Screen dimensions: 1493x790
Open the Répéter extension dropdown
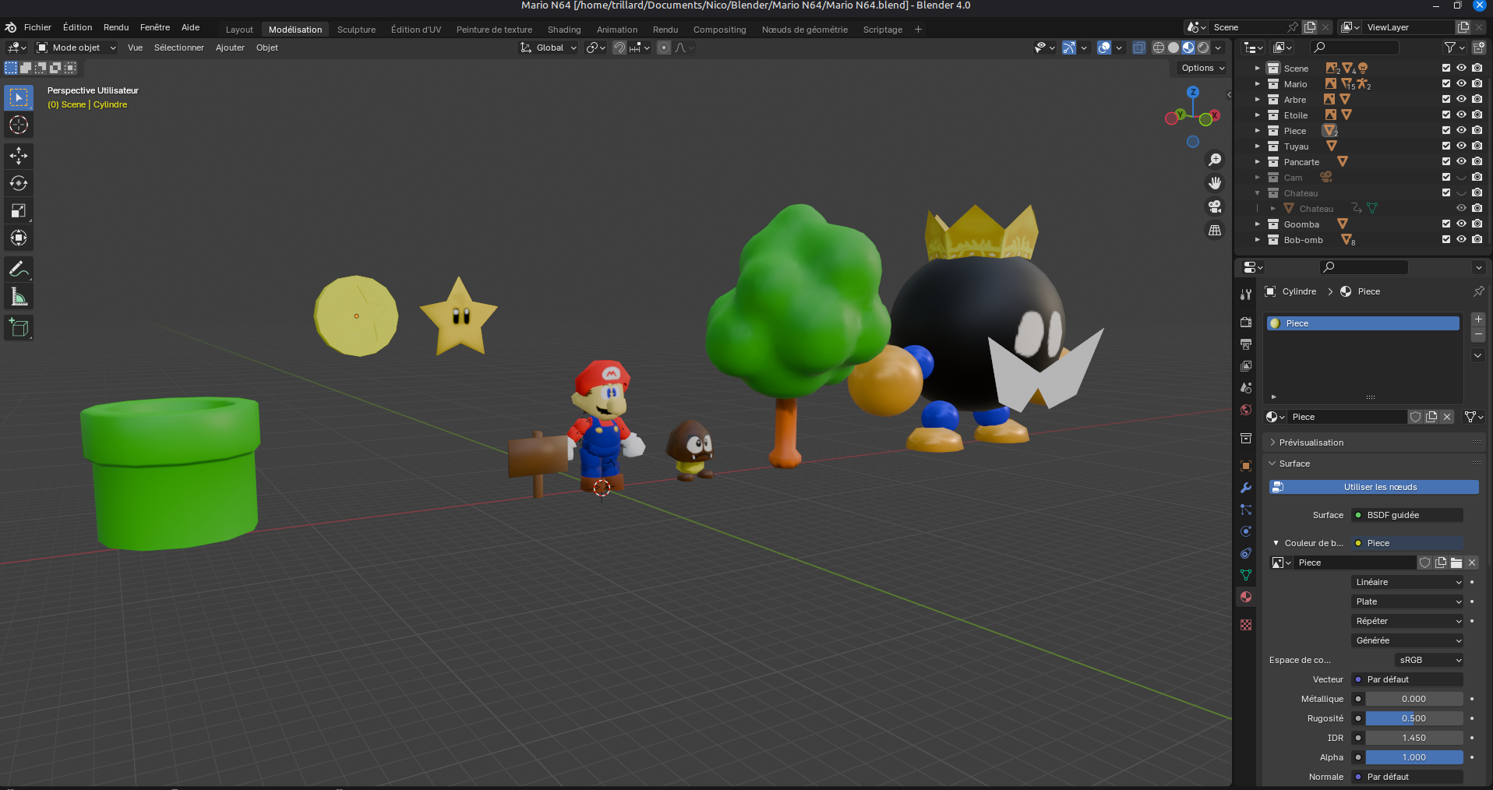tap(1407, 621)
